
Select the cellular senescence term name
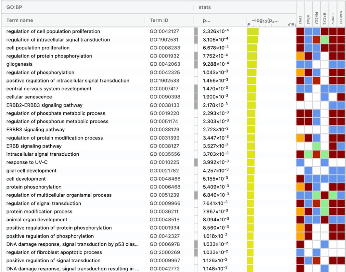(29, 97)
